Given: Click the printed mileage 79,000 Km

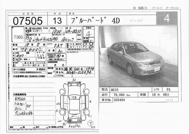Looking at the screenshot, I should point(122,95).
